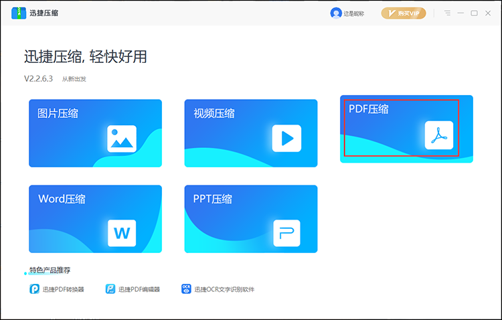The width and height of the screenshot is (502, 320).
Task: Click the user avatar icon
Action: click(x=336, y=13)
